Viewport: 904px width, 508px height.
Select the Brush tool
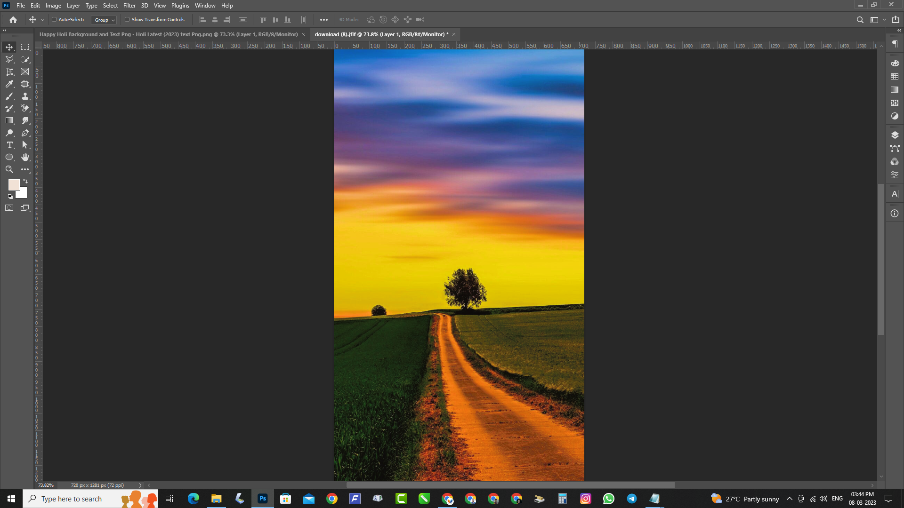pos(9,96)
